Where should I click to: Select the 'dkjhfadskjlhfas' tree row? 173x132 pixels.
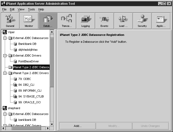point(28,50)
